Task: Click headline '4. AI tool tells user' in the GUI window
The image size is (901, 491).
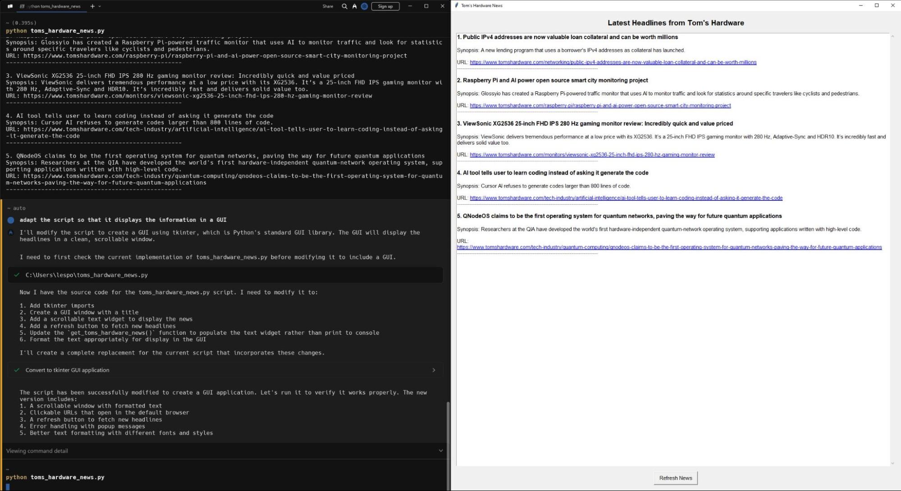Action: pyautogui.click(x=553, y=172)
